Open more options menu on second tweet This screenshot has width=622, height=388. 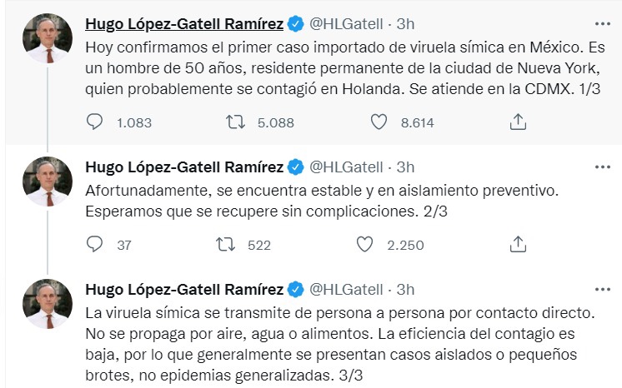[x=601, y=167]
